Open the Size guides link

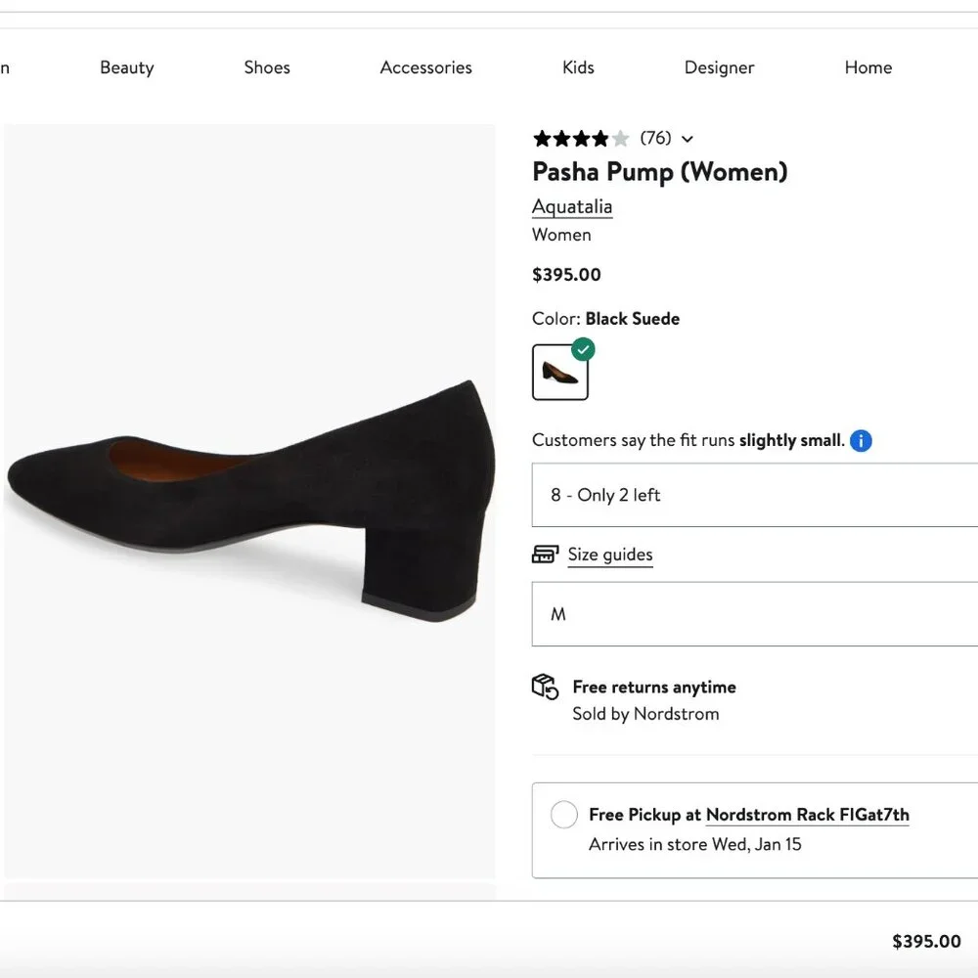point(610,555)
